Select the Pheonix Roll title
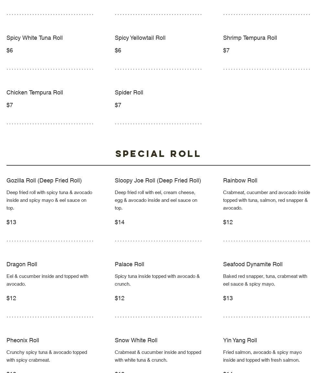 tap(23, 340)
